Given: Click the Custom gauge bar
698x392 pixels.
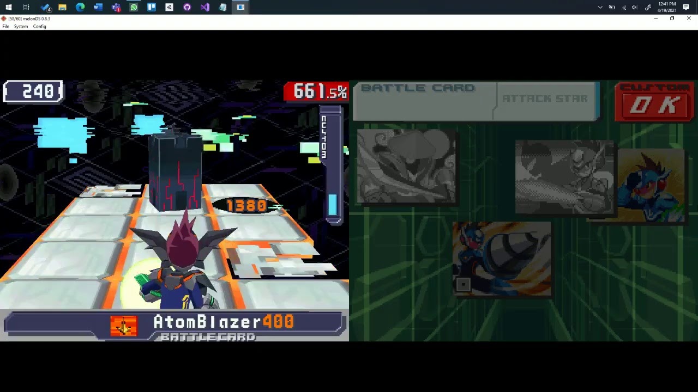Looking at the screenshot, I should pos(332,164).
